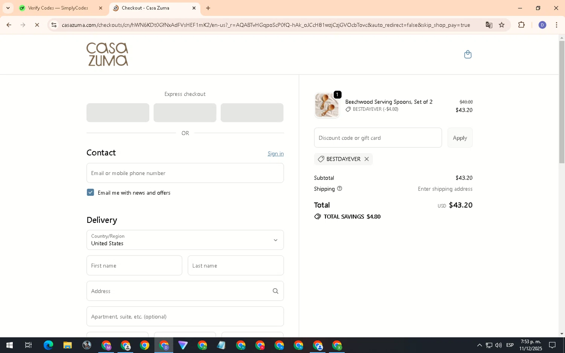Open Task View on the taskbar
Image resolution: width=565 pixels, height=353 pixels.
[28, 345]
